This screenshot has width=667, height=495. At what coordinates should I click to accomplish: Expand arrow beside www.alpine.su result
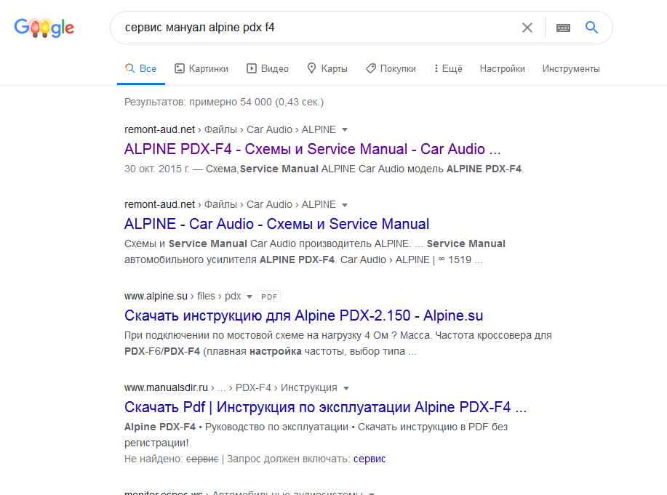[x=249, y=297]
